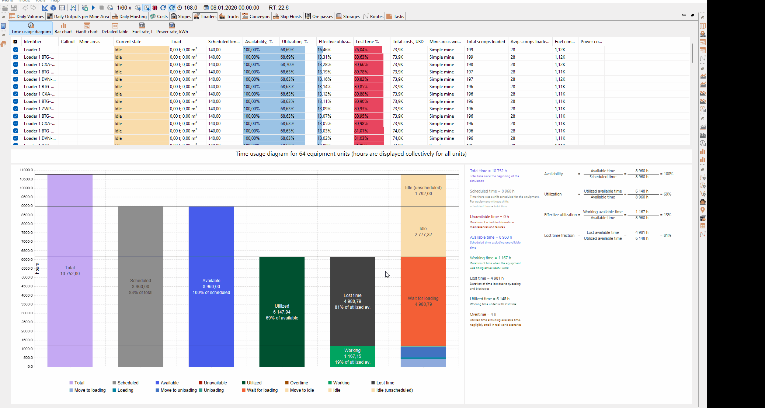Open the Routes tab
The image size is (765, 408).
click(x=373, y=17)
